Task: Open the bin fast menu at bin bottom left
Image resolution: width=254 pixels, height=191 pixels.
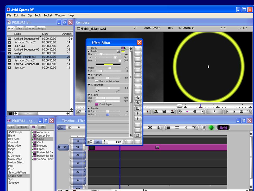Action: 10,113
